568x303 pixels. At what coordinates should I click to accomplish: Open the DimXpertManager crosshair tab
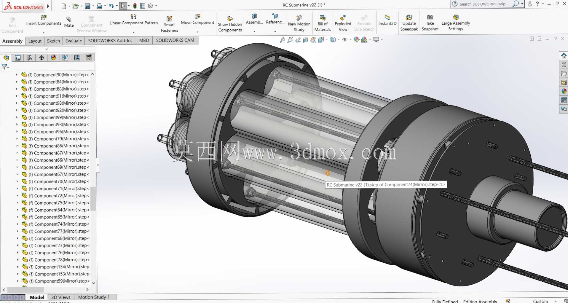[42, 58]
